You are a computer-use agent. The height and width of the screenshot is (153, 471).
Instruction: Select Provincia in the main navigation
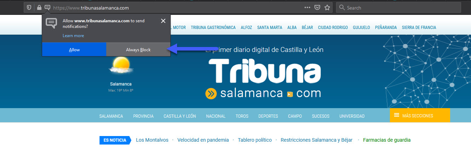(143, 116)
